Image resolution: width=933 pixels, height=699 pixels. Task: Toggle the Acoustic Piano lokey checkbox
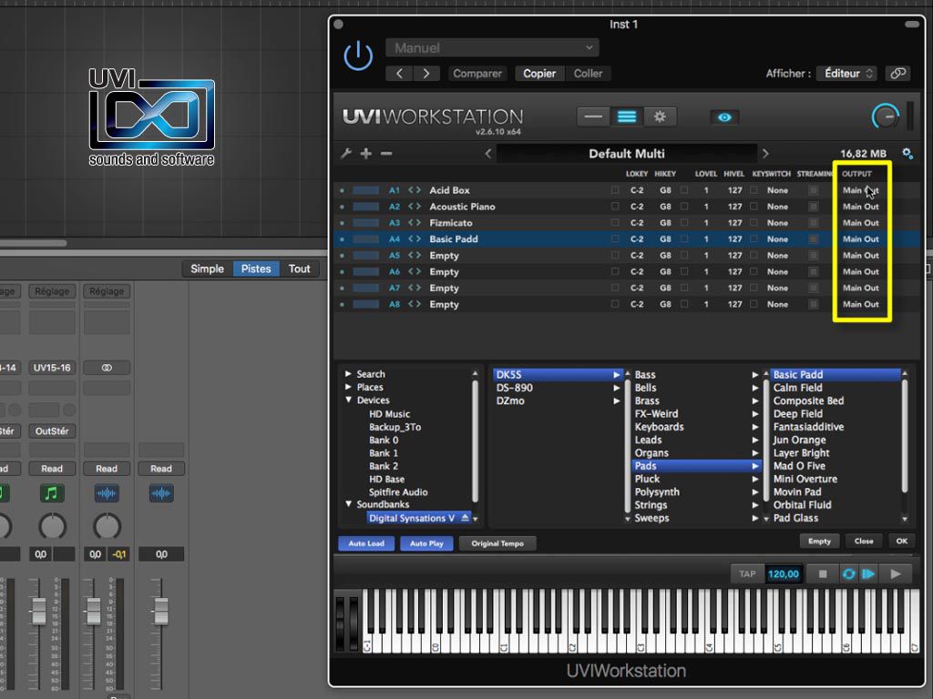tap(615, 207)
